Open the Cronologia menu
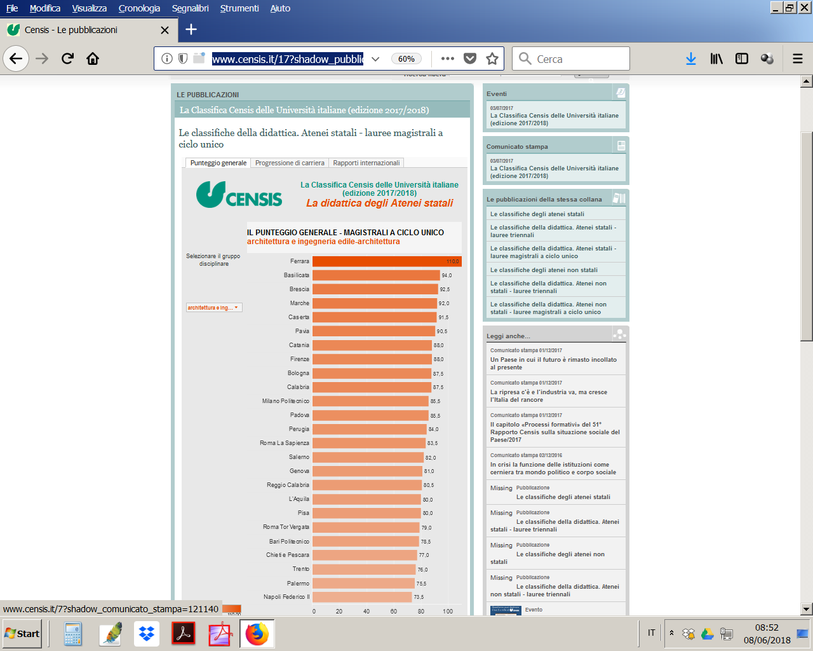 pyautogui.click(x=139, y=8)
